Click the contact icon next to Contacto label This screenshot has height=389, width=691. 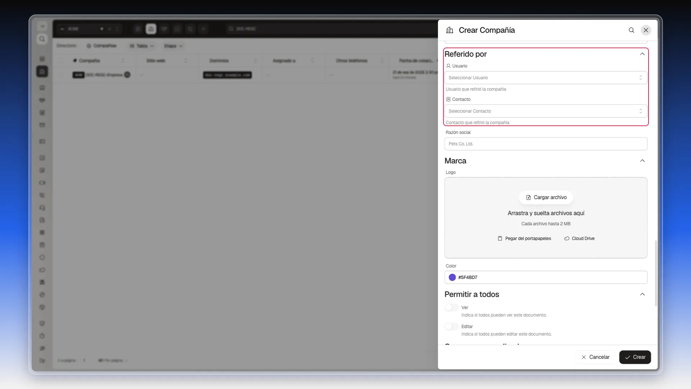point(448,99)
